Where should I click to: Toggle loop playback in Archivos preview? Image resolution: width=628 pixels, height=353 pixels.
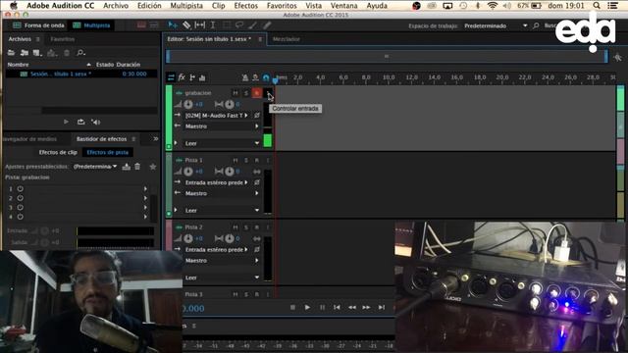(80, 122)
